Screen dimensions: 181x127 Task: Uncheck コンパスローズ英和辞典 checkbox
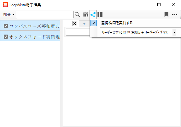(x=6, y=26)
